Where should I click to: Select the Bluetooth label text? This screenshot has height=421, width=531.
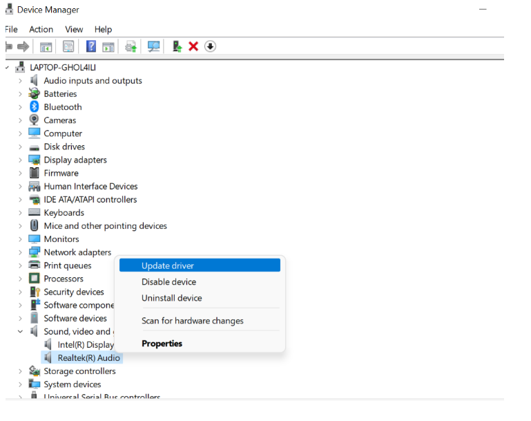click(63, 107)
